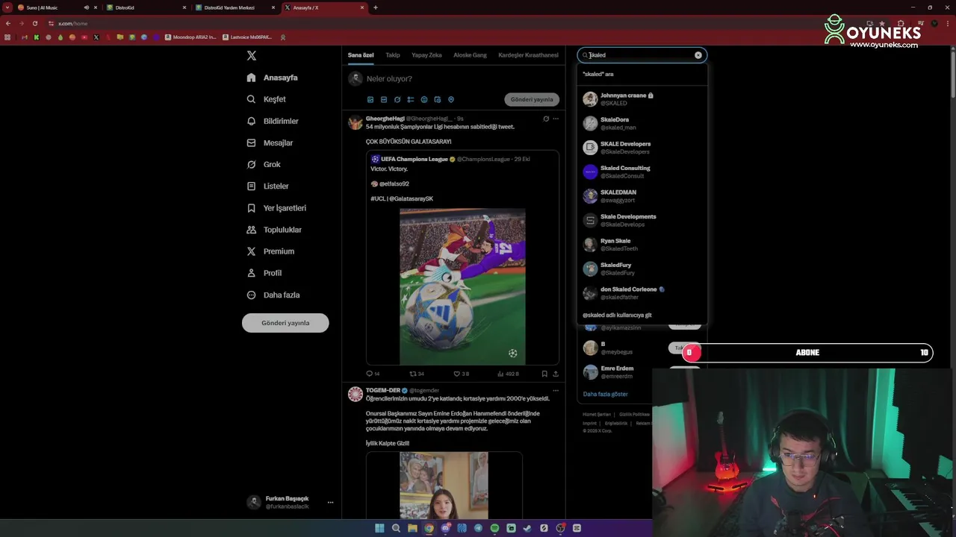The height and width of the screenshot is (537, 956).
Task: Click the X logo above the sidebar
Action: [252, 56]
